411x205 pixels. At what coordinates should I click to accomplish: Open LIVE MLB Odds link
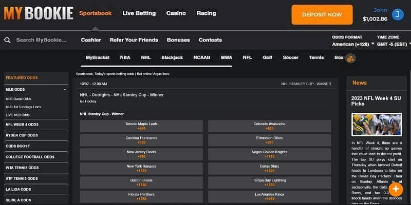click(17, 115)
